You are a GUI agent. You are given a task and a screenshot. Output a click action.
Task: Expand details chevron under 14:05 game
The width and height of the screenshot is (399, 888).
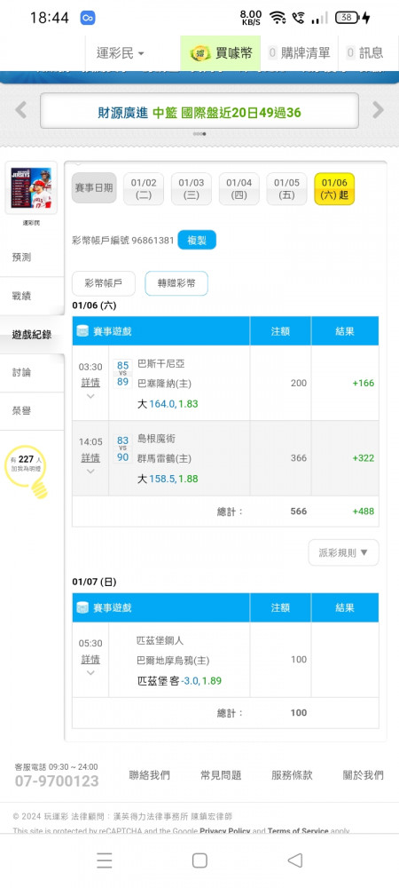[x=90, y=472]
